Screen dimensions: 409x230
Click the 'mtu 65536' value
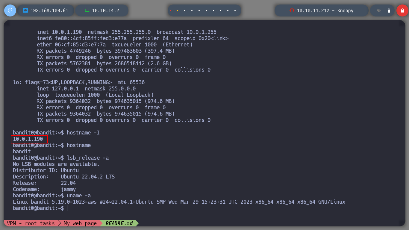tap(131, 82)
